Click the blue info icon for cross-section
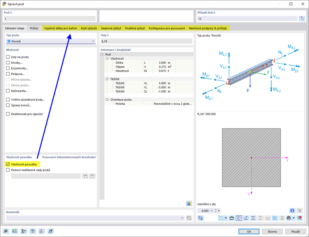The image size is (309, 237). (292, 211)
